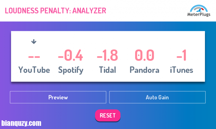Click the word ANALYZER in the header
Image resolution: width=216 pixels, height=129 pixels.
click(x=89, y=11)
